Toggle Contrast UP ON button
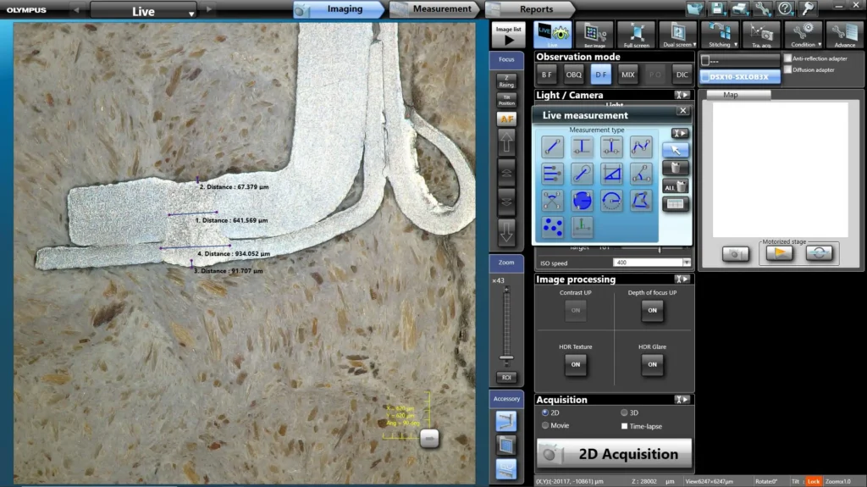Screen dimensions: 867x487 [x=576, y=311]
